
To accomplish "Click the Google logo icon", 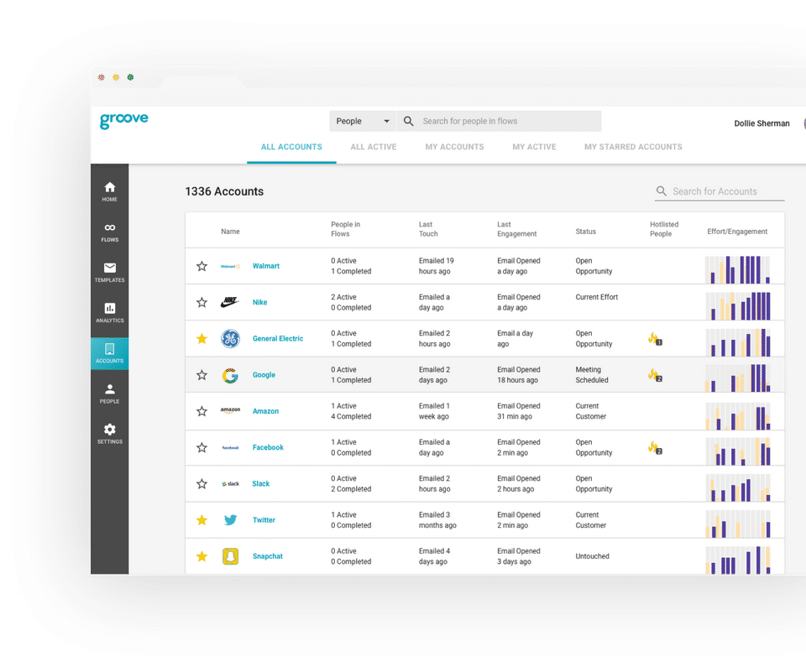I will 230,375.
